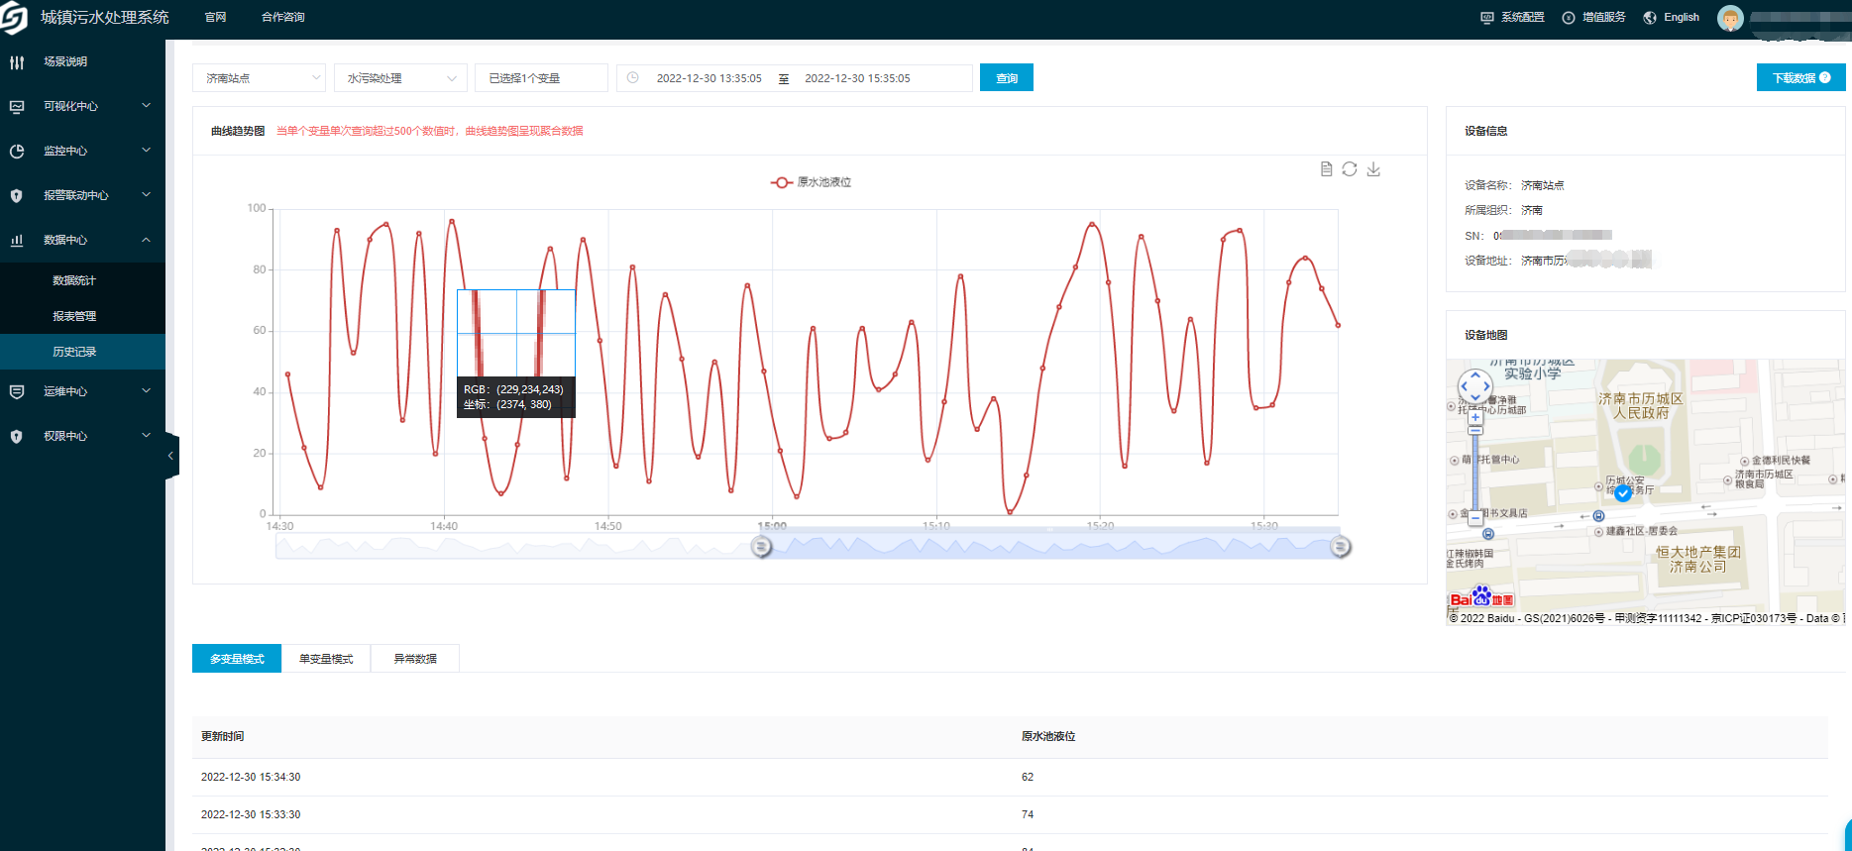Screen dimensions: 1852x851
Task: Open the 水污染处理 category dropdown
Action: 400,78
